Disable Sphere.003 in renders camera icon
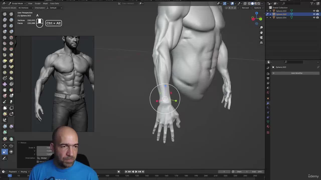Screen dimensions: 321x180 click(x=317, y=14)
